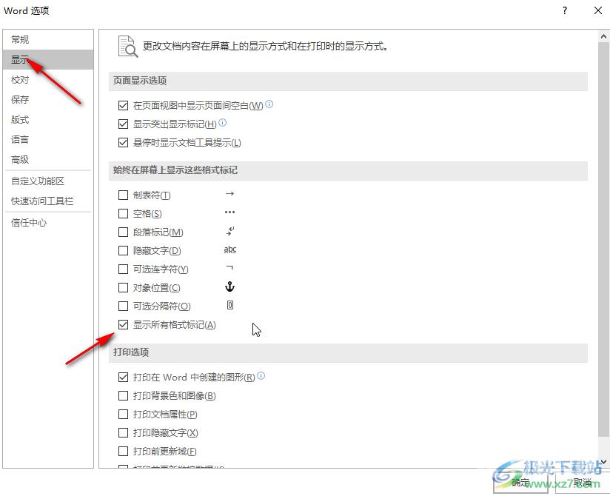
Task: Toggle 在页面视图中显示页面间空白 checkbox
Action: click(x=123, y=105)
